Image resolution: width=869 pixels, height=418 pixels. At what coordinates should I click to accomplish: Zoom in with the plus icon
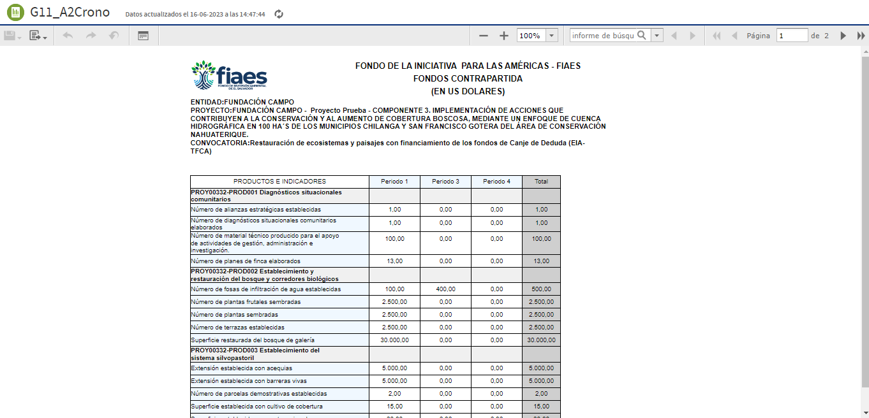[x=503, y=36]
